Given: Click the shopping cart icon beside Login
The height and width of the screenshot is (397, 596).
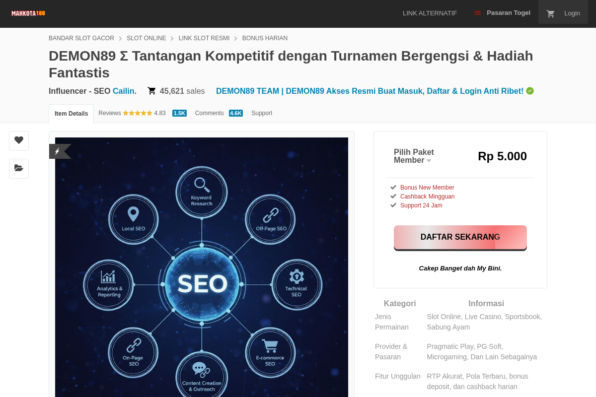Looking at the screenshot, I should [x=550, y=13].
